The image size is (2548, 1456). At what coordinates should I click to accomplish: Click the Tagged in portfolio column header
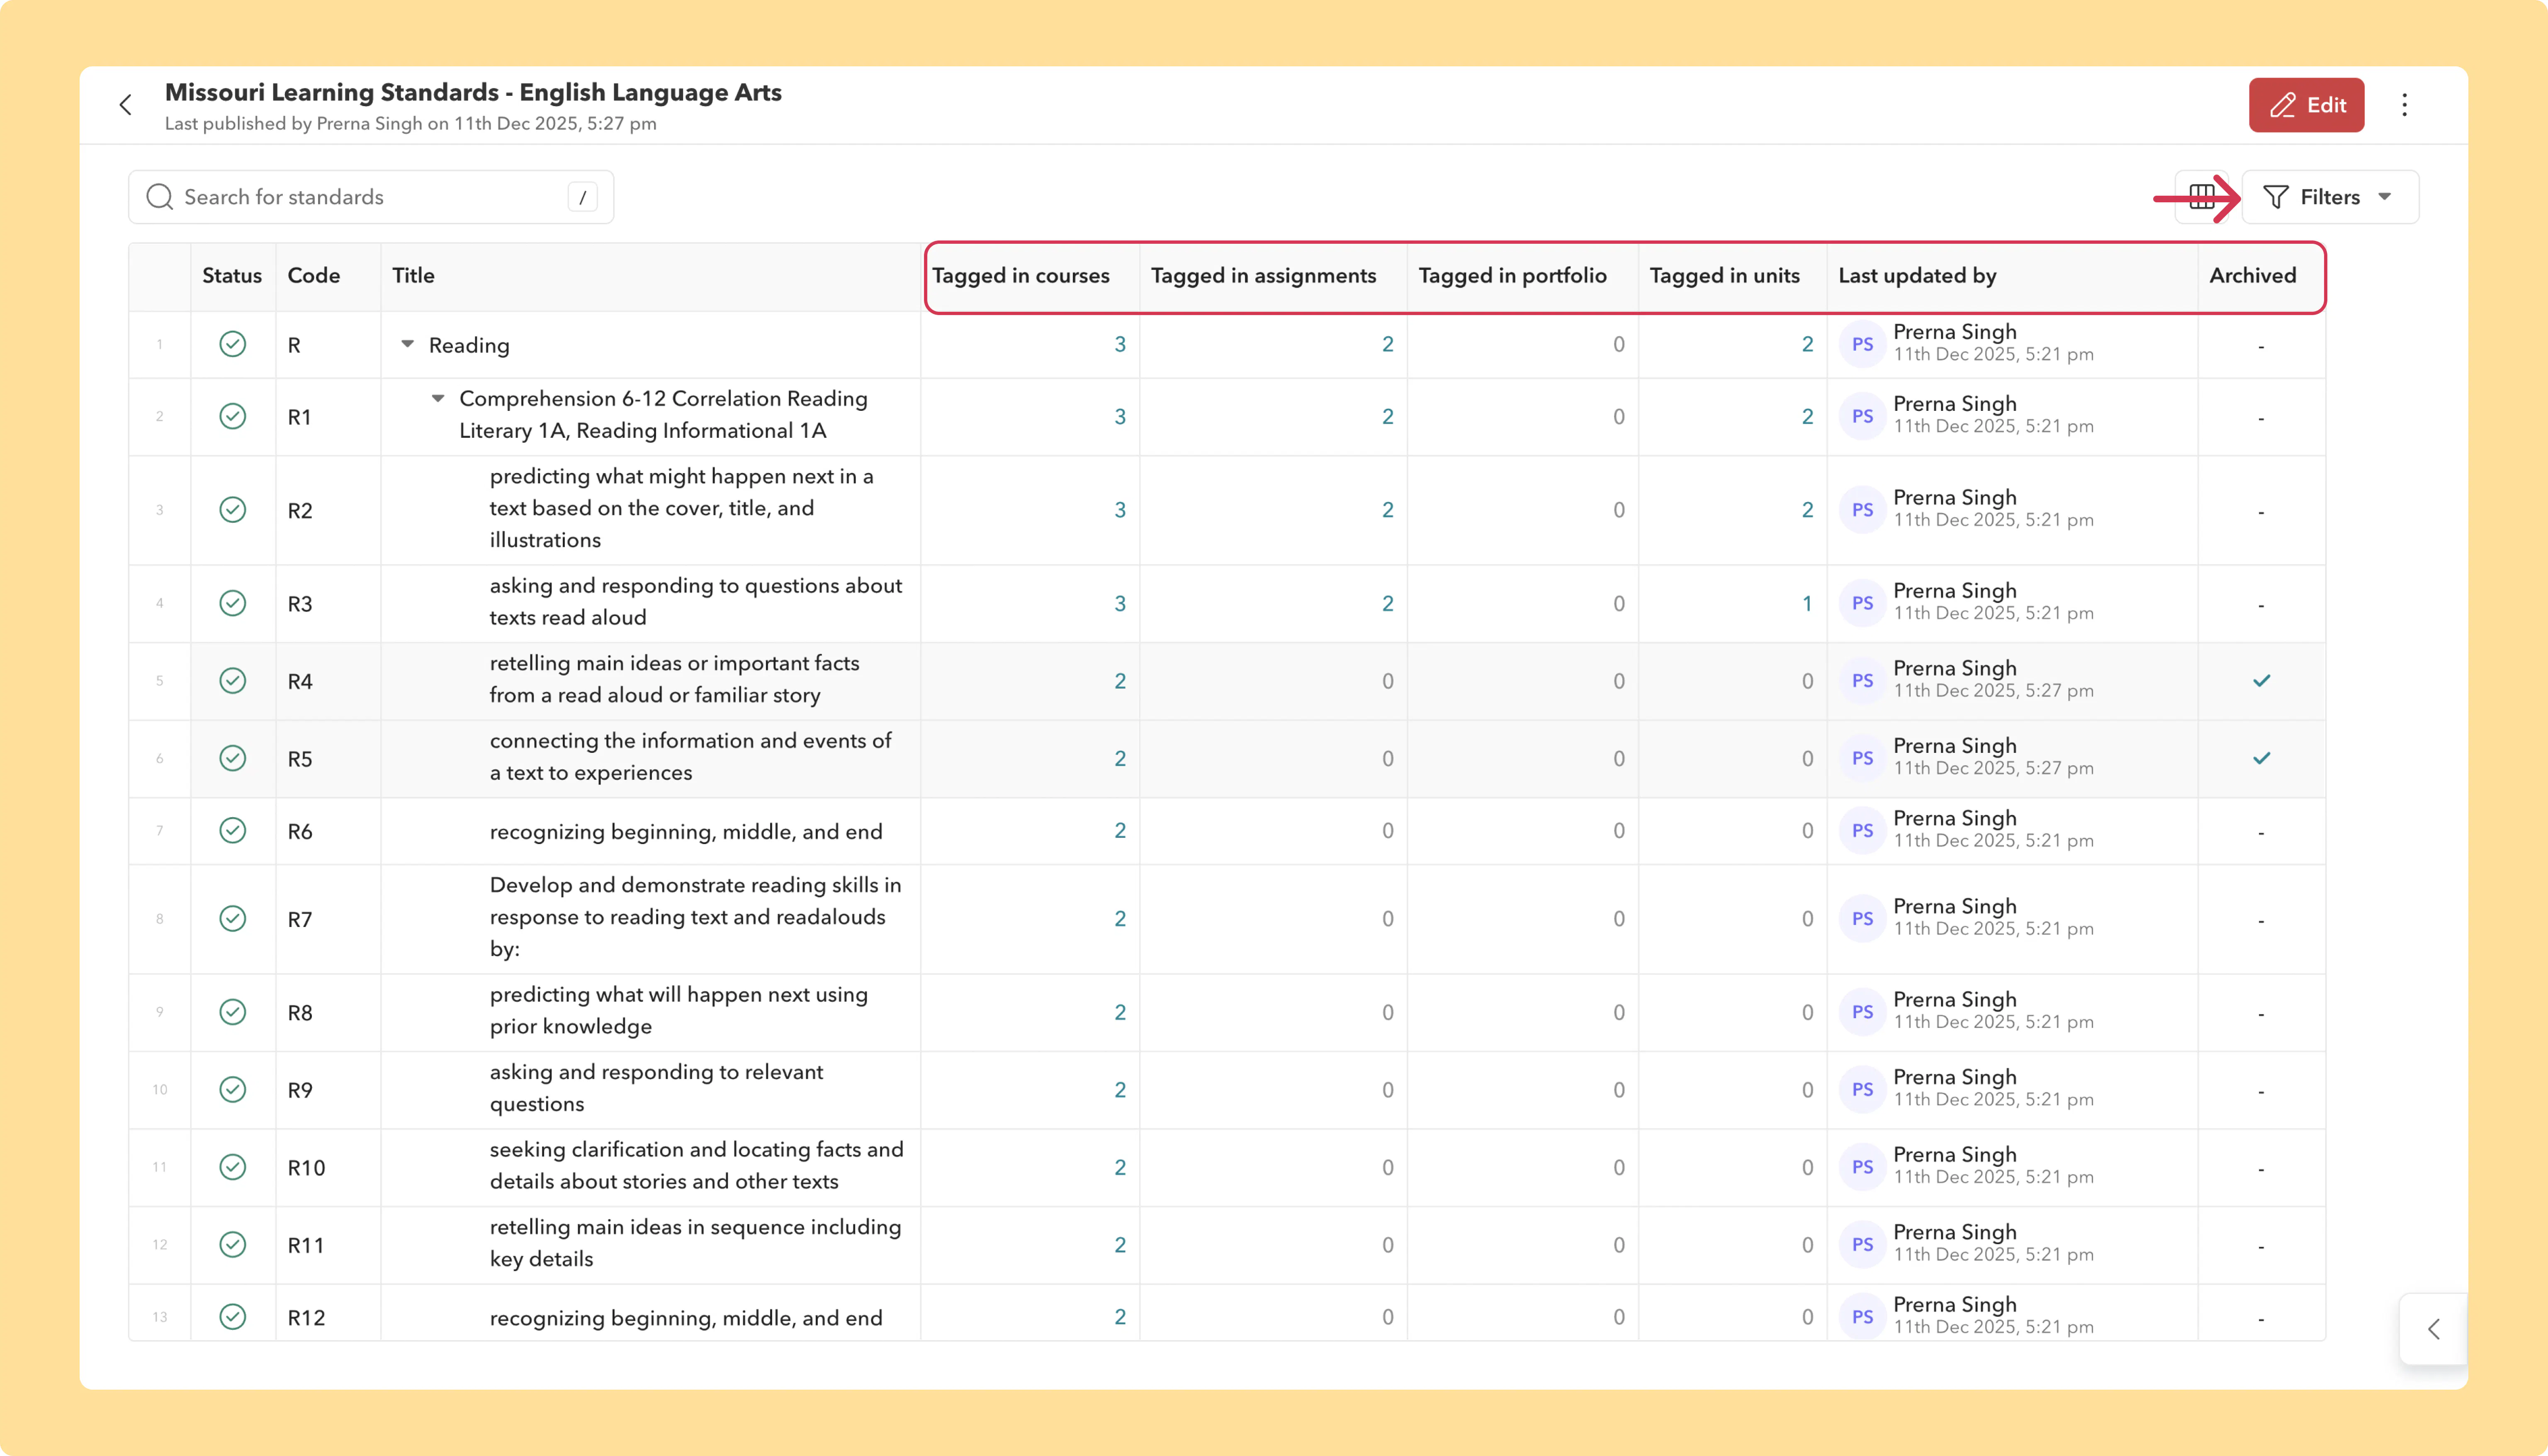pos(1513,276)
